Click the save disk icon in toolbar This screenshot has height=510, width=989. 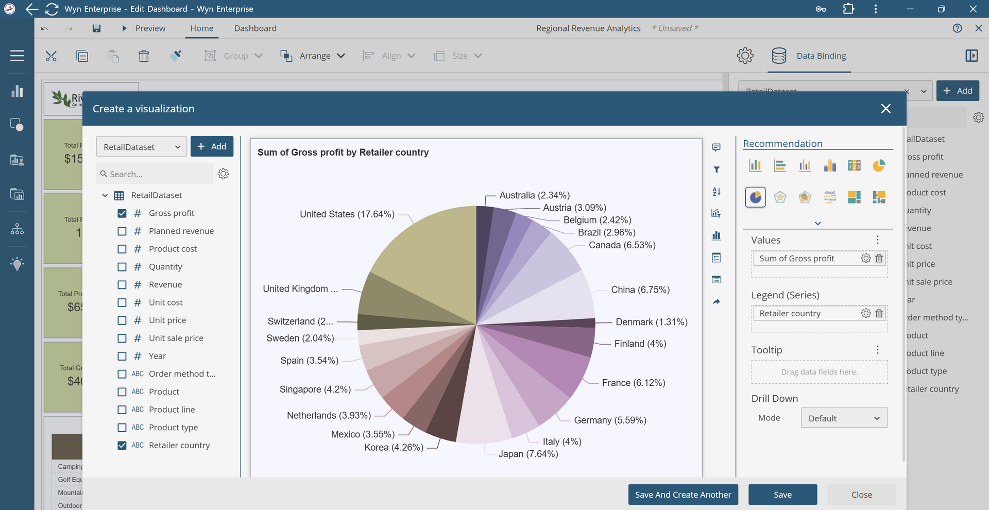click(x=96, y=28)
